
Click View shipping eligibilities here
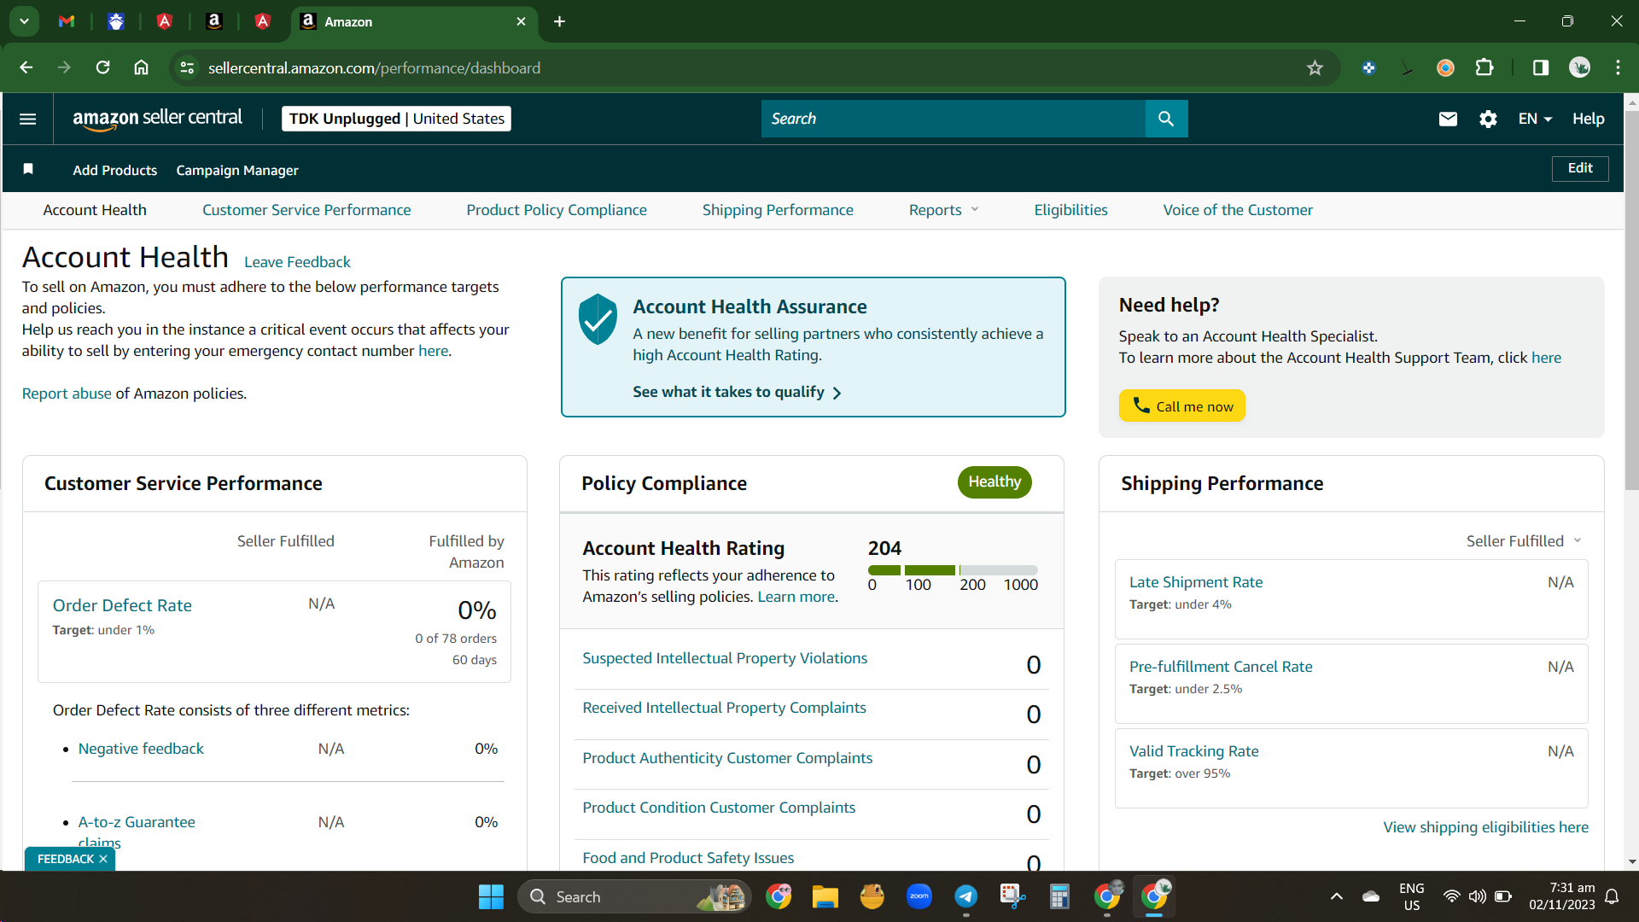[x=1486, y=827]
